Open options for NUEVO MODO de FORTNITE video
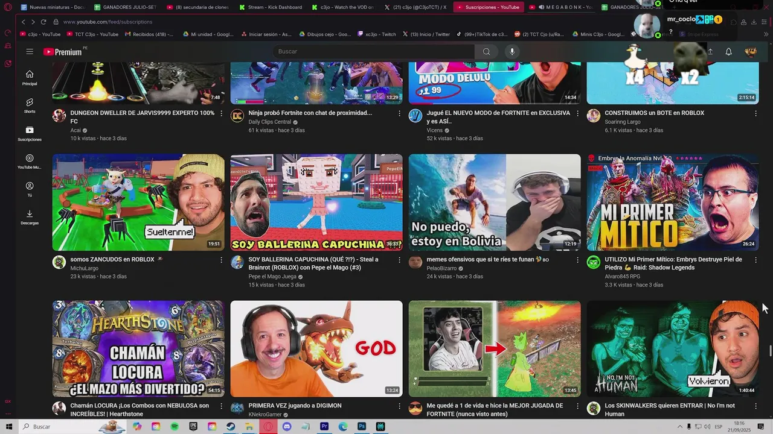 click(577, 113)
